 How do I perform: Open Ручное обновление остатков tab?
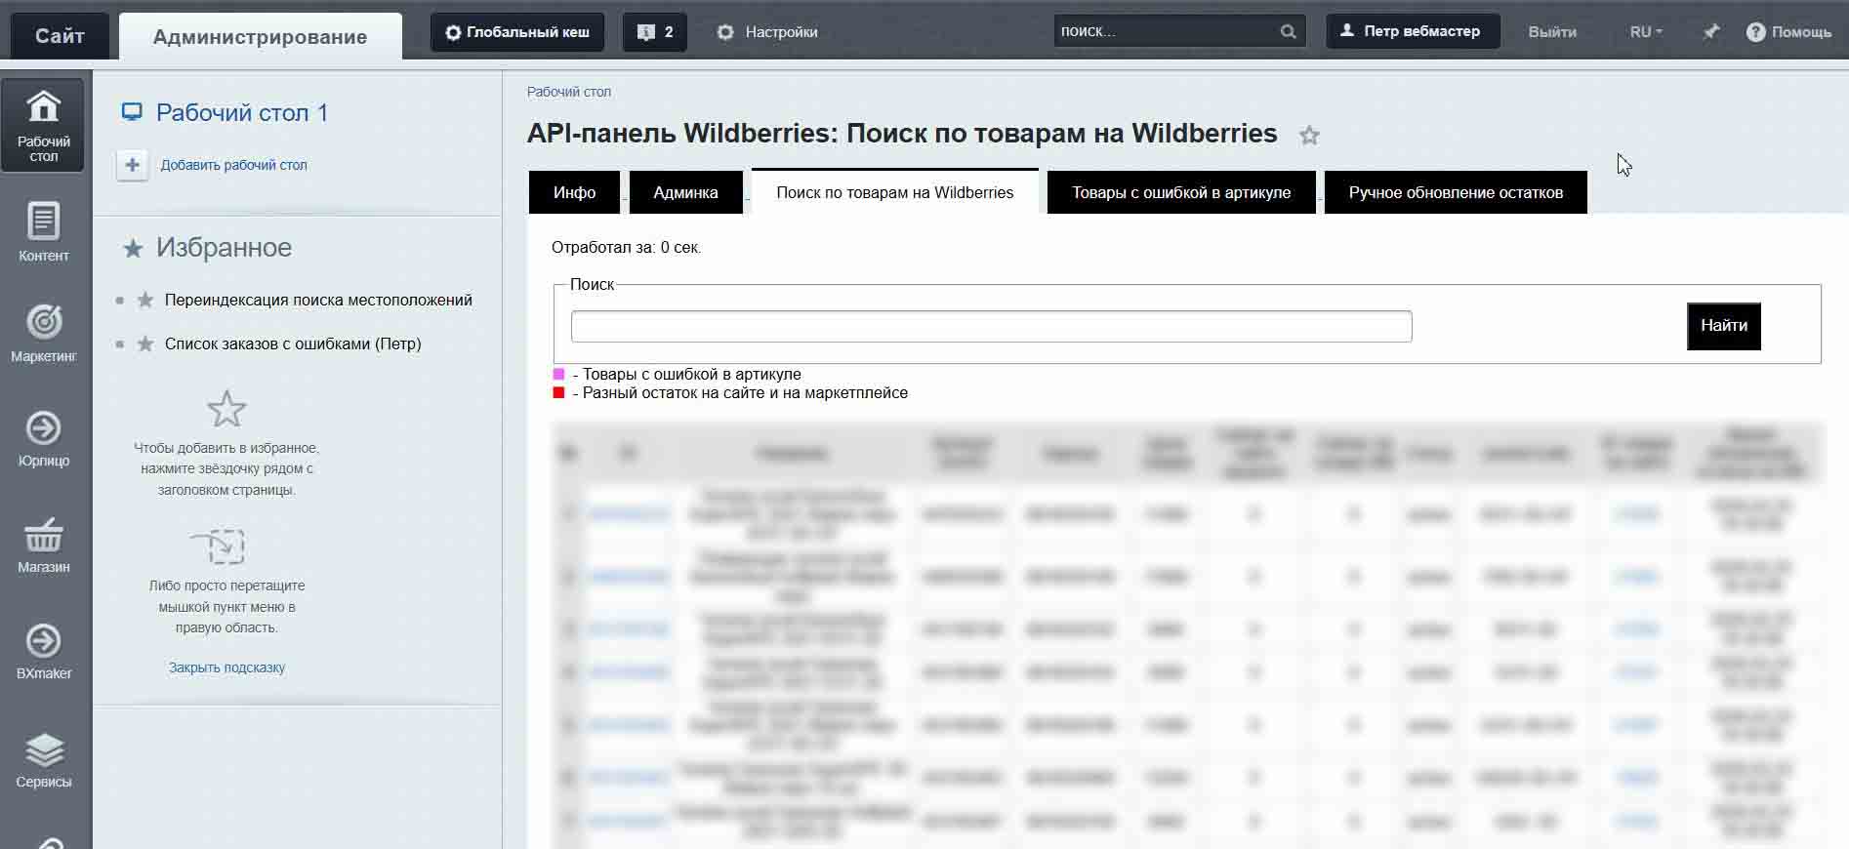coord(1456,192)
